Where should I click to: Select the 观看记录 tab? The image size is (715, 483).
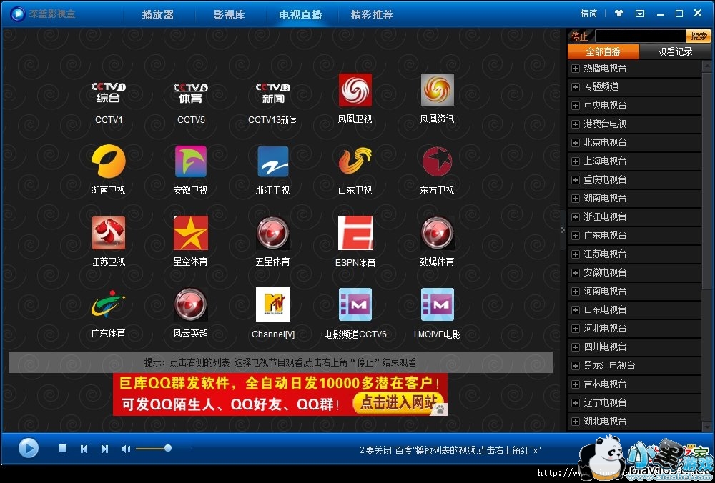(x=675, y=51)
